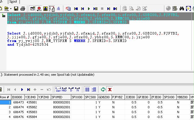Refresh the result grid with green arrows icon

(x=103, y=89)
